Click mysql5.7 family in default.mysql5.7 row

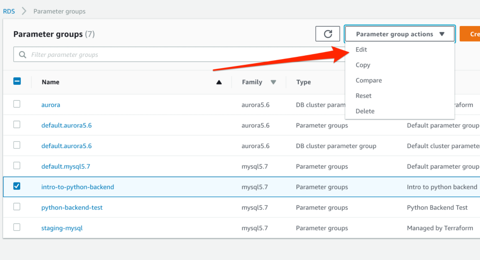[255, 166]
